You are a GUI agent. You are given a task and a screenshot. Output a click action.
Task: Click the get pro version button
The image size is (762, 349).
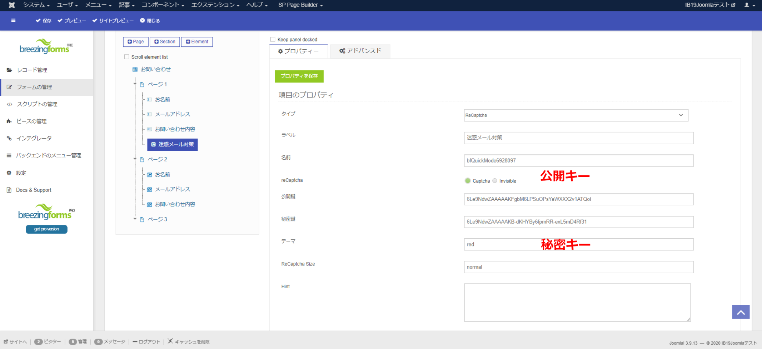pyautogui.click(x=46, y=229)
